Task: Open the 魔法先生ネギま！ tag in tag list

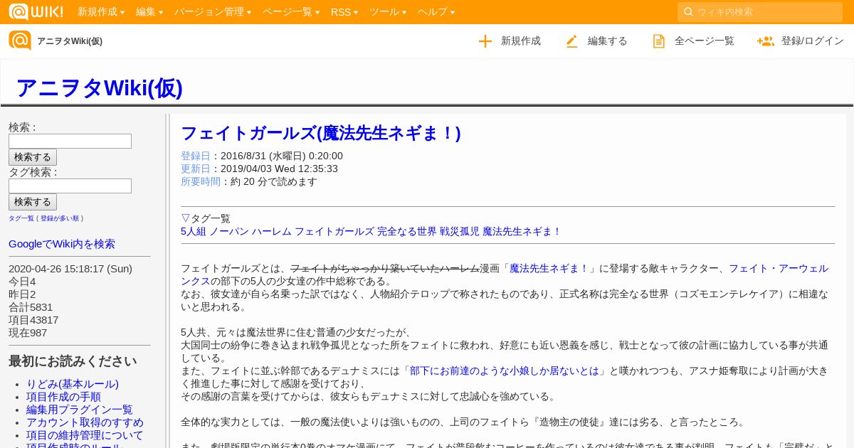Action: click(522, 231)
